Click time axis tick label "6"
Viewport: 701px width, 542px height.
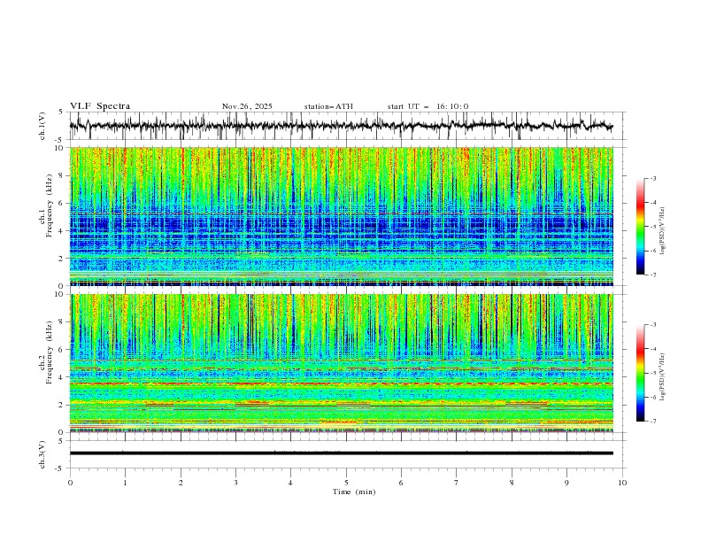pyautogui.click(x=401, y=483)
